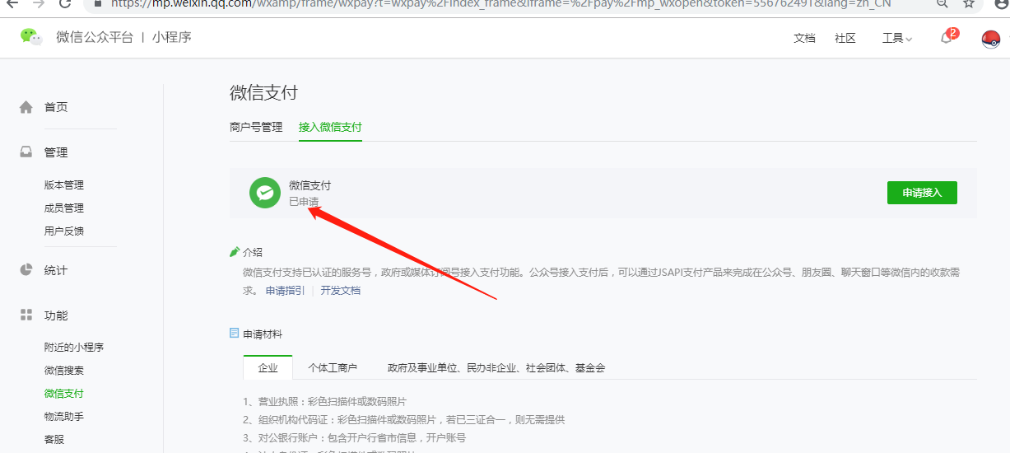The width and height of the screenshot is (1010, 453).
Task: Open 微信搜索 in sidebar
Action: 64,371
